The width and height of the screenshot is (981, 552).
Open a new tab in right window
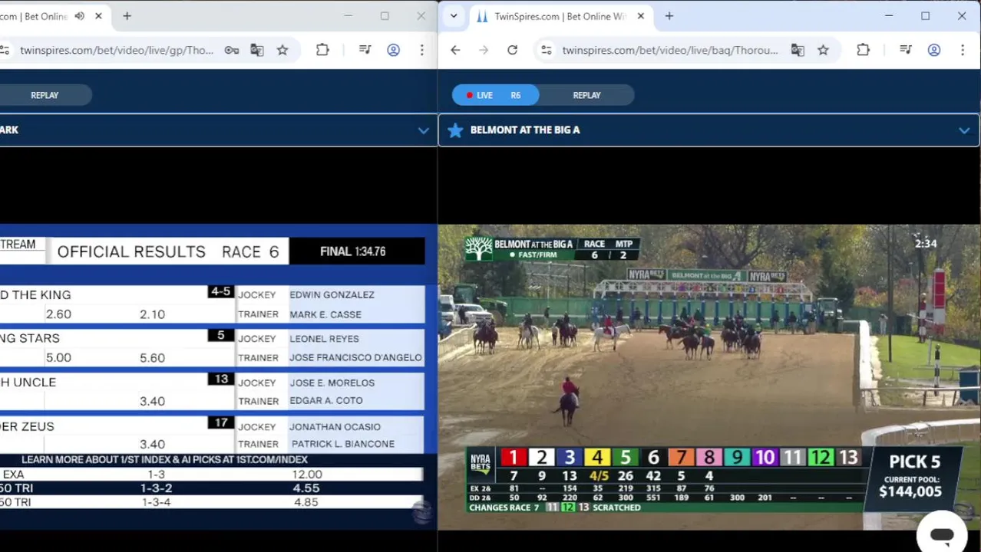coord(669,16)
